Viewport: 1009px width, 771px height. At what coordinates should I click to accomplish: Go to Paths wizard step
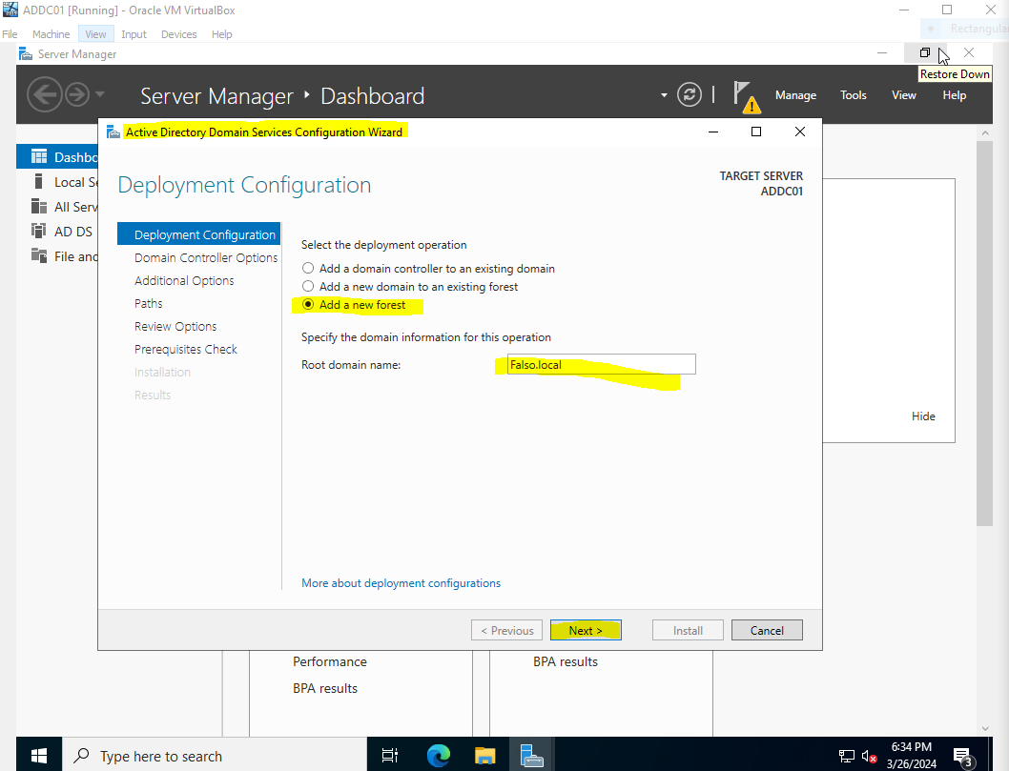click(x=148, y=303)
